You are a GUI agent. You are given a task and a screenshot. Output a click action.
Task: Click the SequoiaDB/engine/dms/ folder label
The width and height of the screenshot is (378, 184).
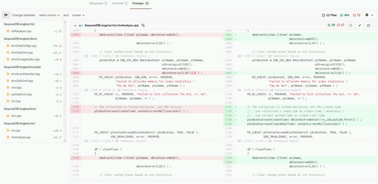click(20, 38)
